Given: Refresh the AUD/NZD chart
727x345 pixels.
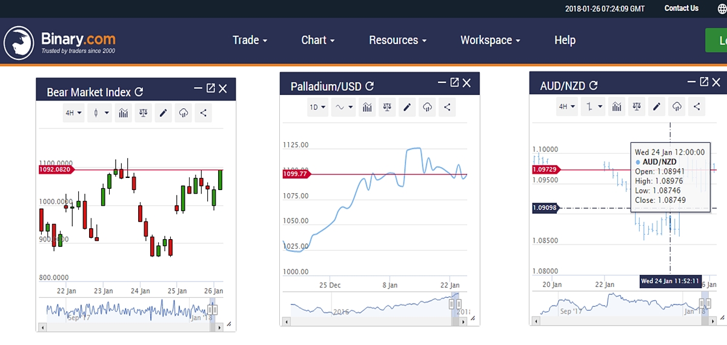Looking at the screenshot, I should 594,86.
